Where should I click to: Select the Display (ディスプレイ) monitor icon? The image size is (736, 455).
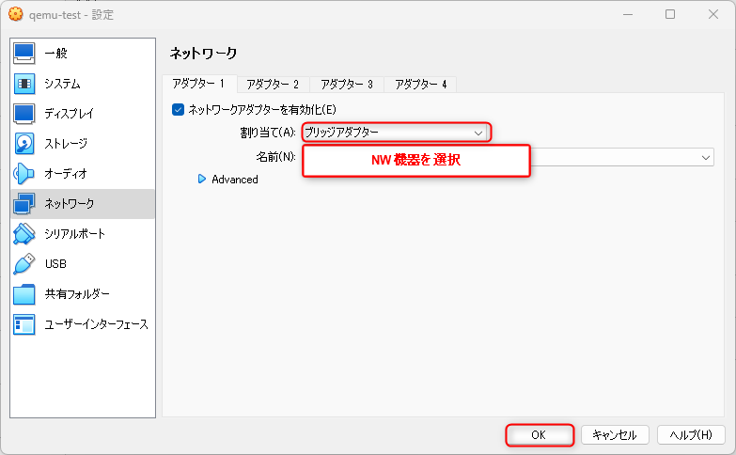23,113
